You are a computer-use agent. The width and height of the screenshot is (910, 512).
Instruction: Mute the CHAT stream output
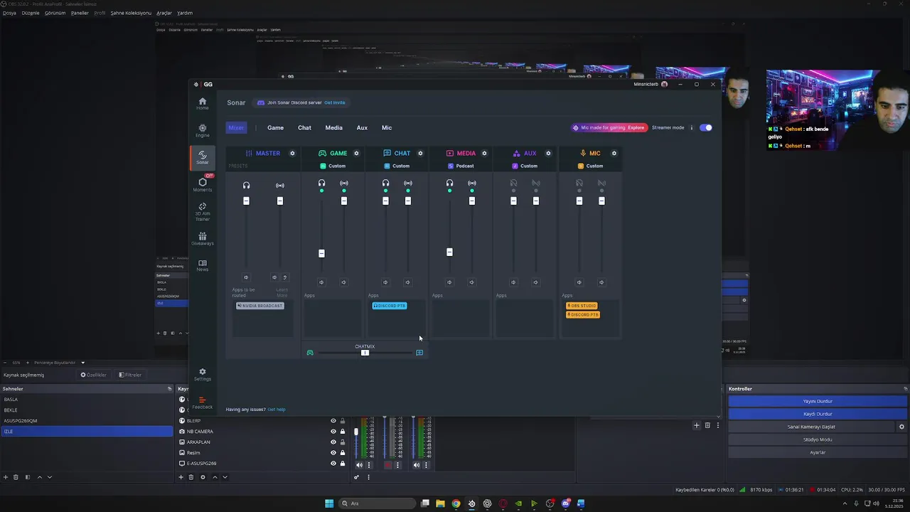(x=407, y=282)
